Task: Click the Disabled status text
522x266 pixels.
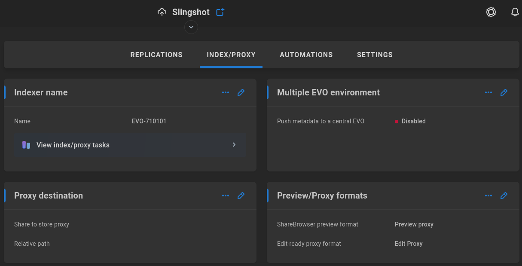Action: (x=414, y=121)
